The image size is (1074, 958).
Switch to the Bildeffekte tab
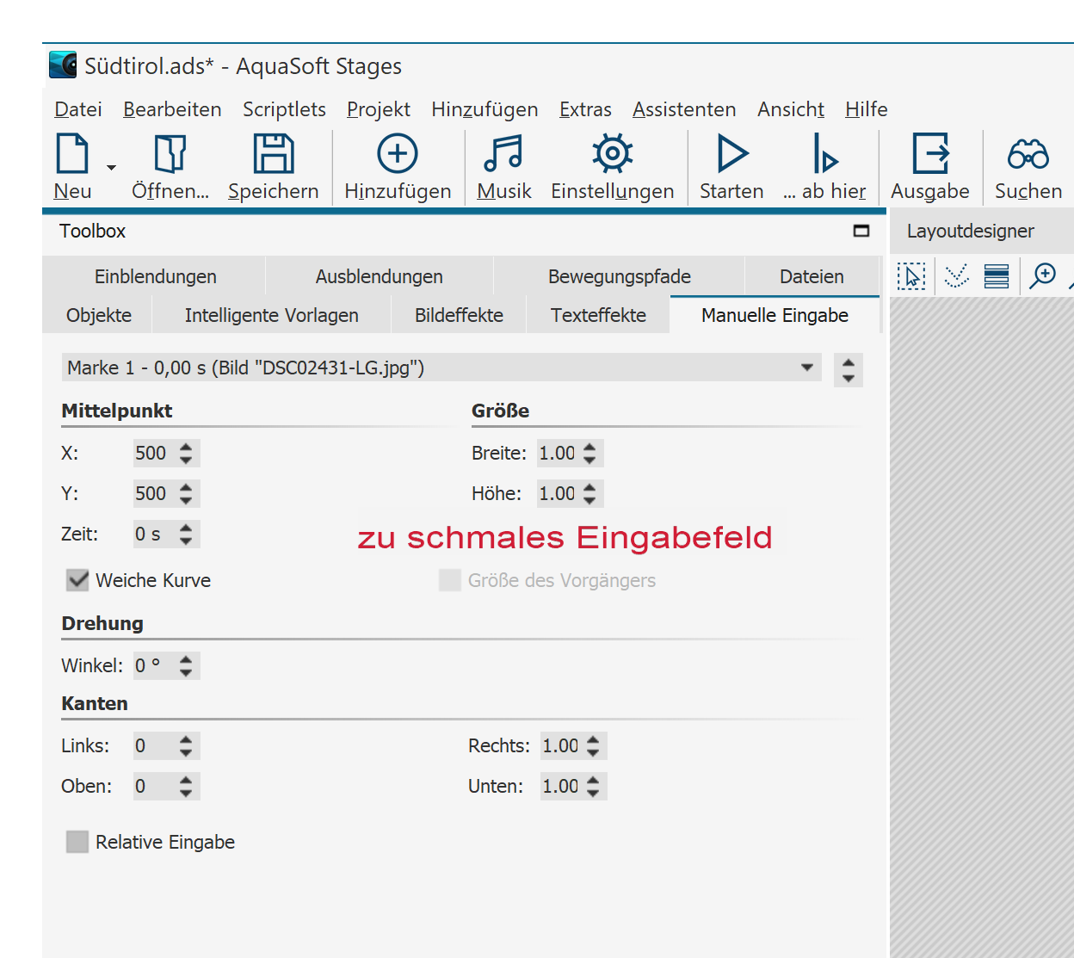[459, 315]
